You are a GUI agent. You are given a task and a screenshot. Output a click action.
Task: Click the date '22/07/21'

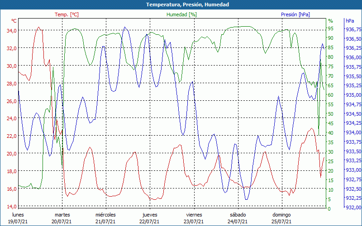point(149,221)
